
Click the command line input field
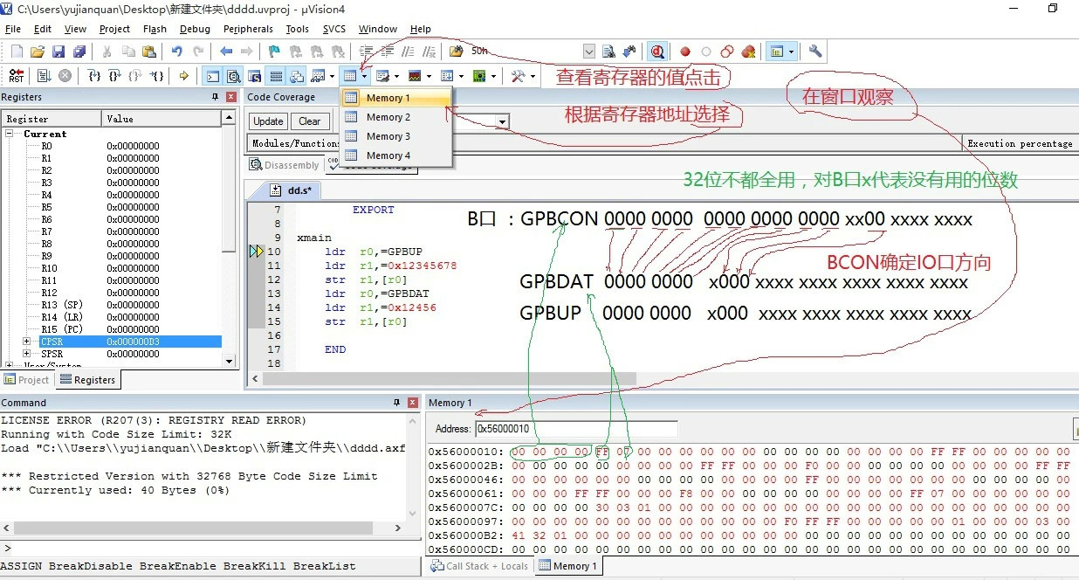[216, 549]
